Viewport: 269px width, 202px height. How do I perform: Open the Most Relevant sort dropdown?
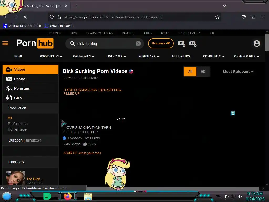click(x=238, y=72)
